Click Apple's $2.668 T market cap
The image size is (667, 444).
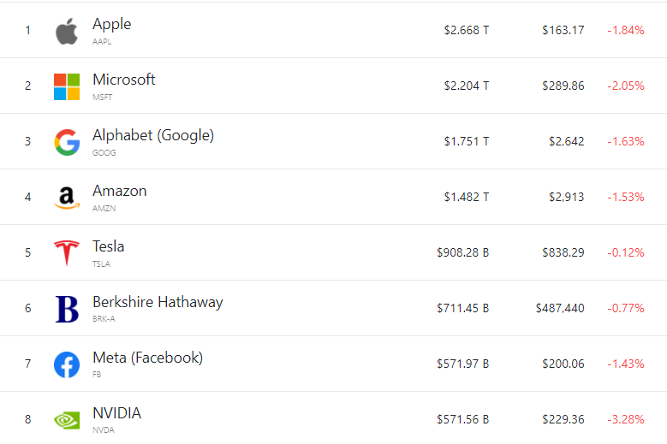466,30
